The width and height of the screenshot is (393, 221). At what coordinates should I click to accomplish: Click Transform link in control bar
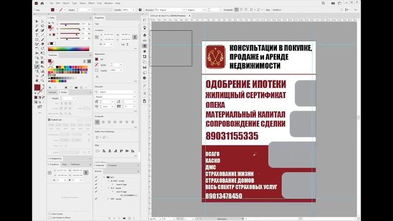[277, 10]
